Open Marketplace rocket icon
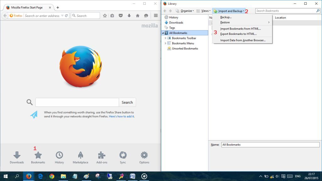 pyautogui.click(x=80, y=157)
